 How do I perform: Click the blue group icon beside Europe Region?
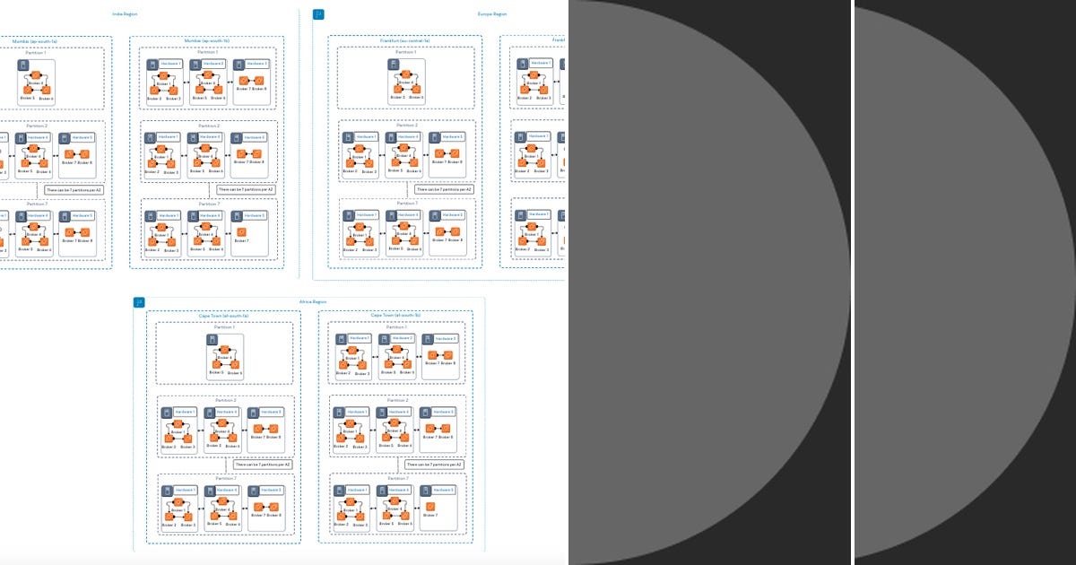[317, 13]
